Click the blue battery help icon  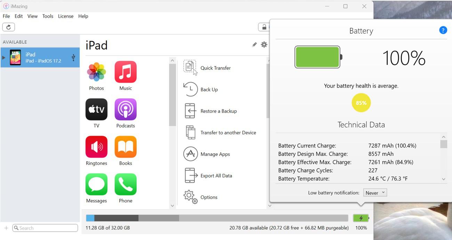[443, 30]
